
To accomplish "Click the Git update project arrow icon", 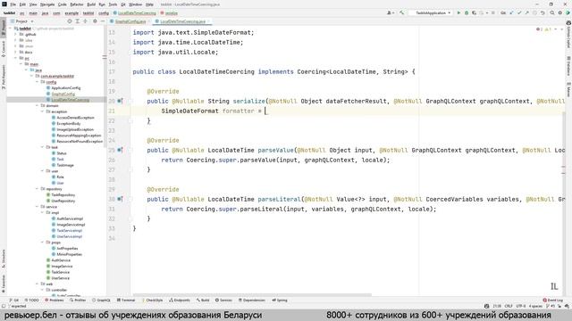I will tap(511, 12).
